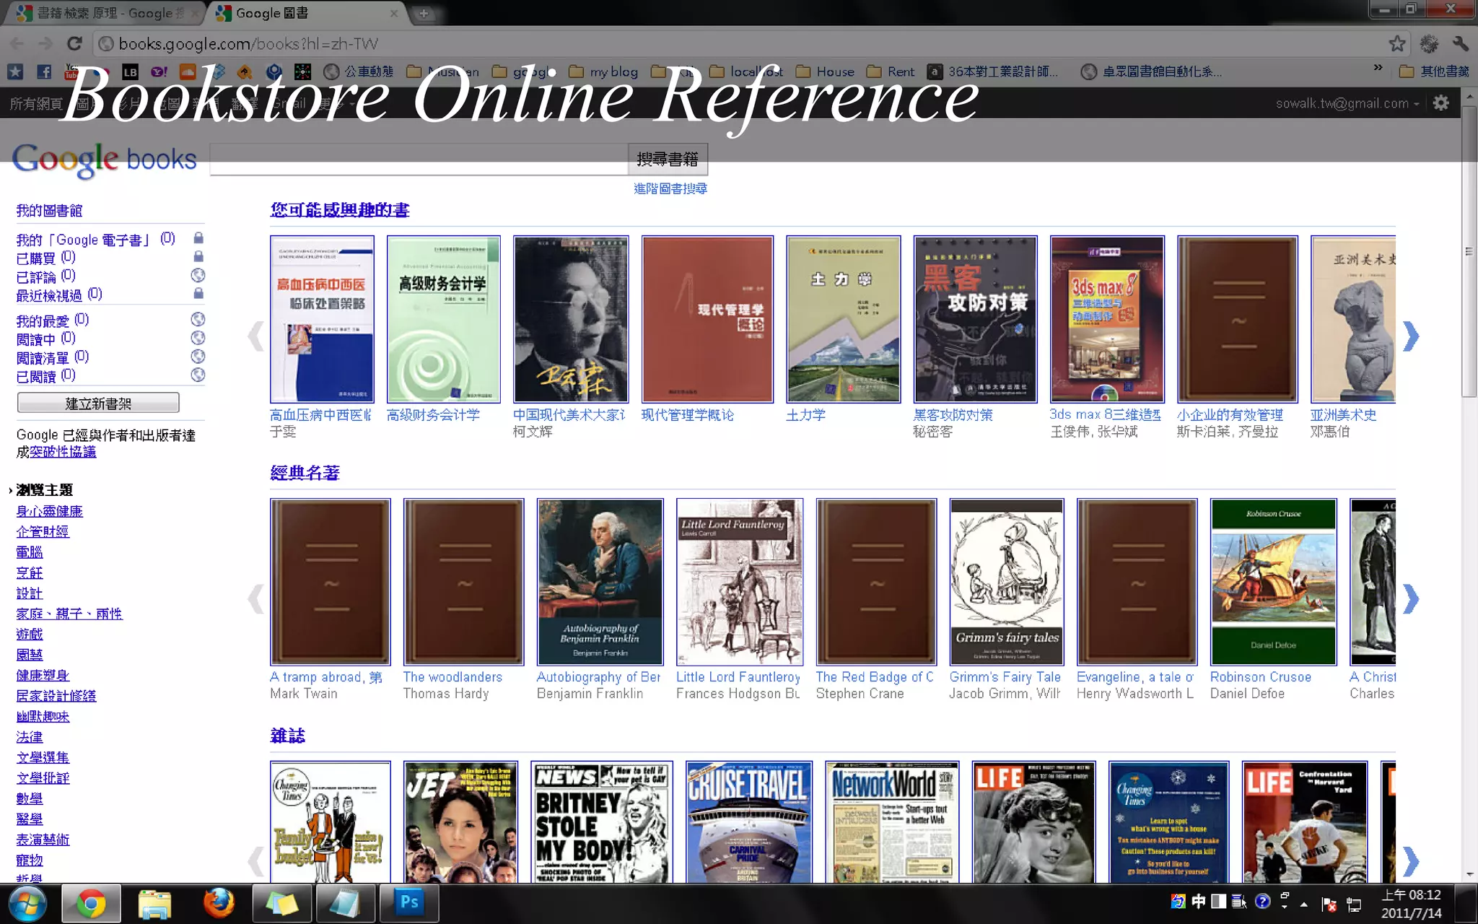Click the globe icon beside 已評論

tap(198, 275)
